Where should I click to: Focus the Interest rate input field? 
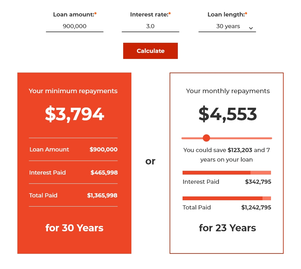click(150, 26)
